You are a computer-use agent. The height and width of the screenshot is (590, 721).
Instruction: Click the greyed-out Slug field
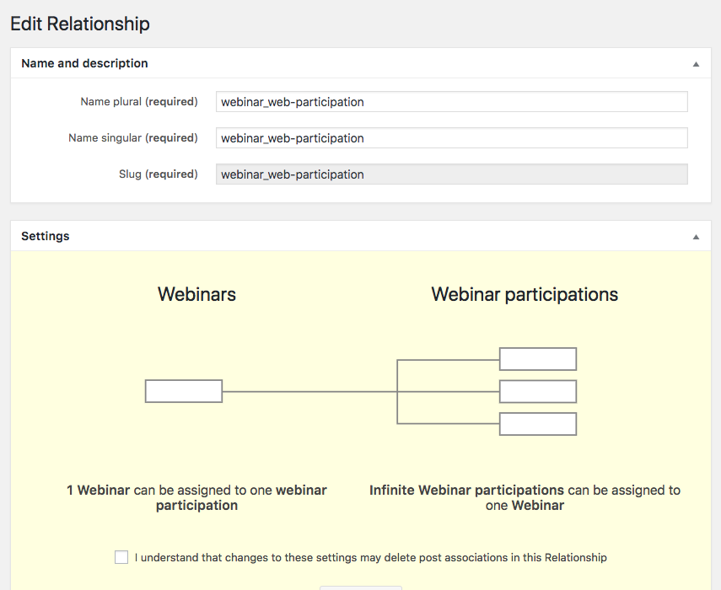pos(451,174)
